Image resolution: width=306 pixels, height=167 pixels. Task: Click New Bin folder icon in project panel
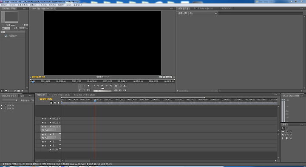[x=19, y=91]
